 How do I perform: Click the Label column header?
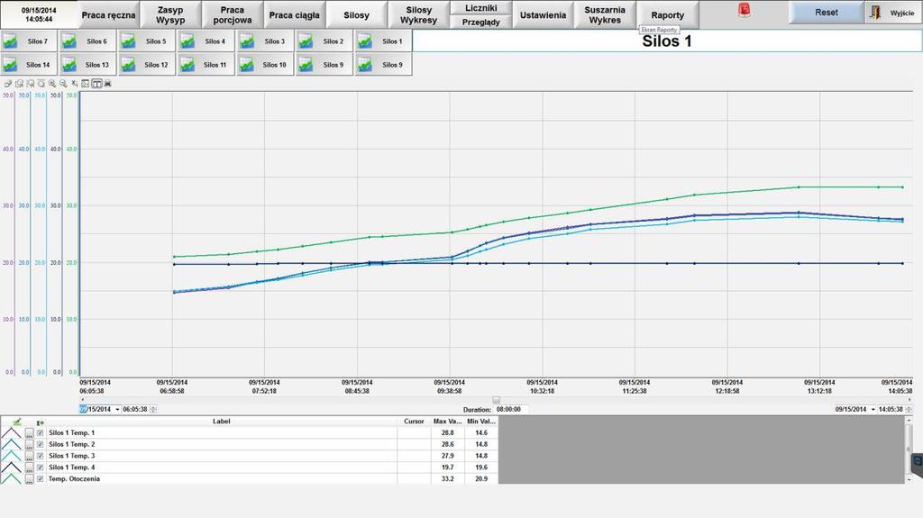pyautogui.click(x=222, y=422)
